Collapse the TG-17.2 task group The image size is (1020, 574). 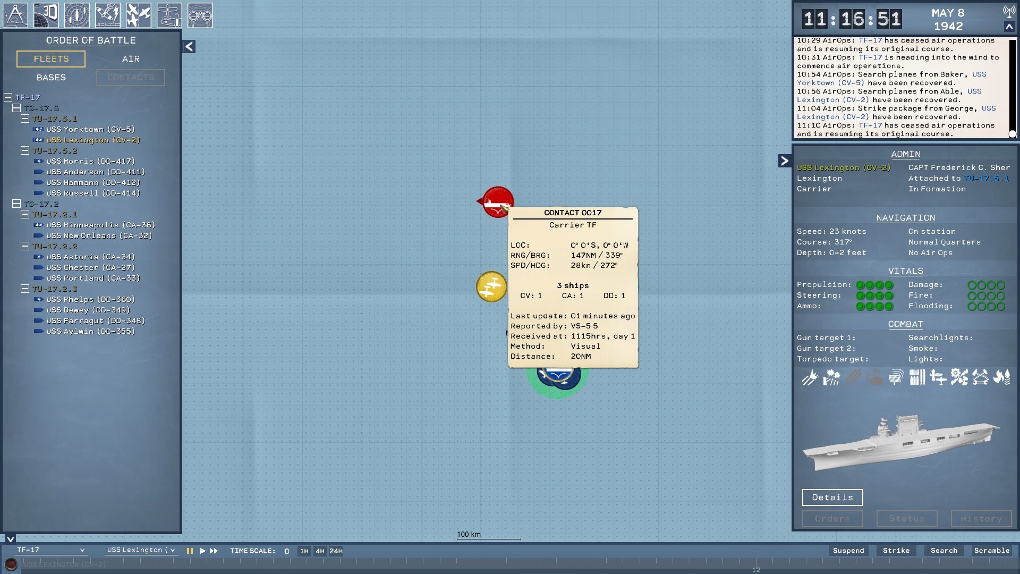click(16, 204)
